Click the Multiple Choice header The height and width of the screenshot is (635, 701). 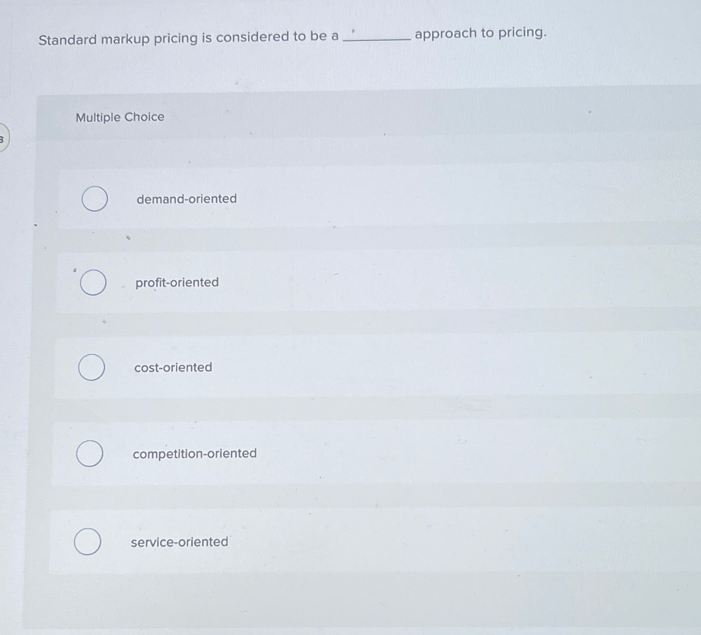tap(120, 118)
